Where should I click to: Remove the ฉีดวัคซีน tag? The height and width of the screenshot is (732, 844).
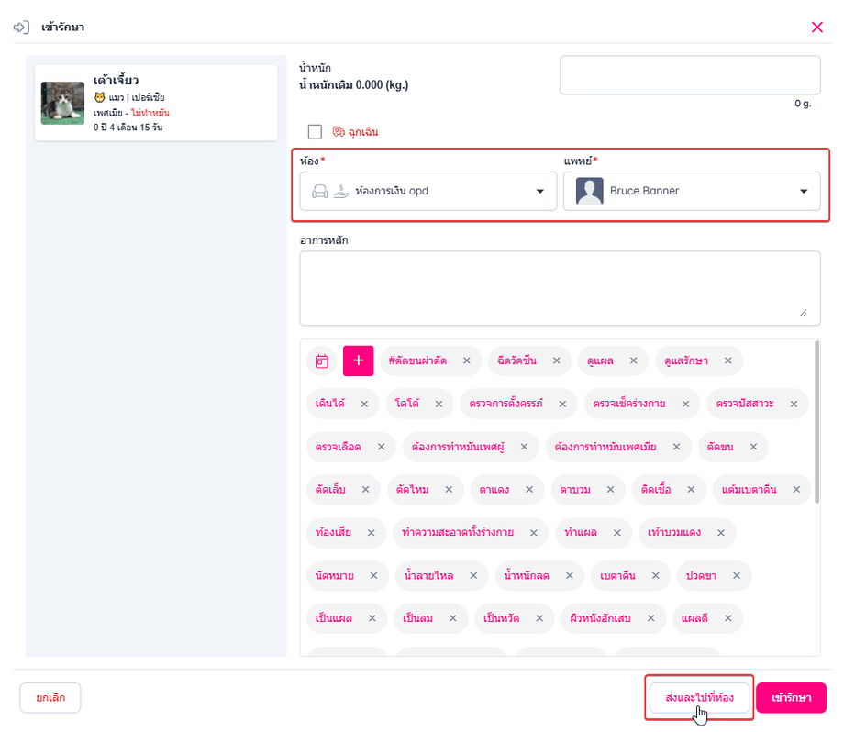click(557, 360)
